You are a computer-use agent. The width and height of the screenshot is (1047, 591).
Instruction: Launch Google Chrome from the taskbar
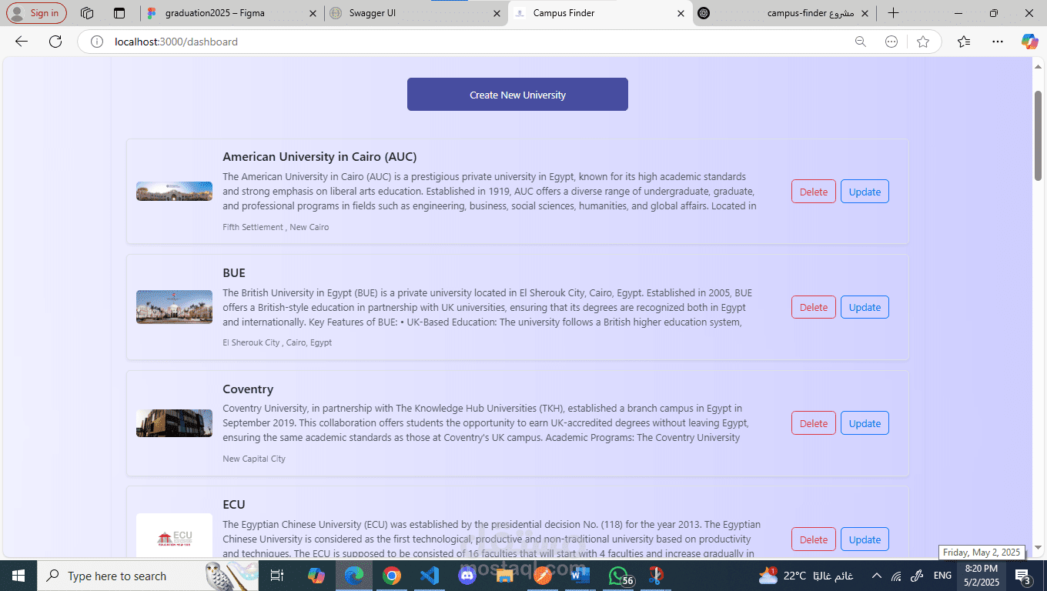(392, 576)
